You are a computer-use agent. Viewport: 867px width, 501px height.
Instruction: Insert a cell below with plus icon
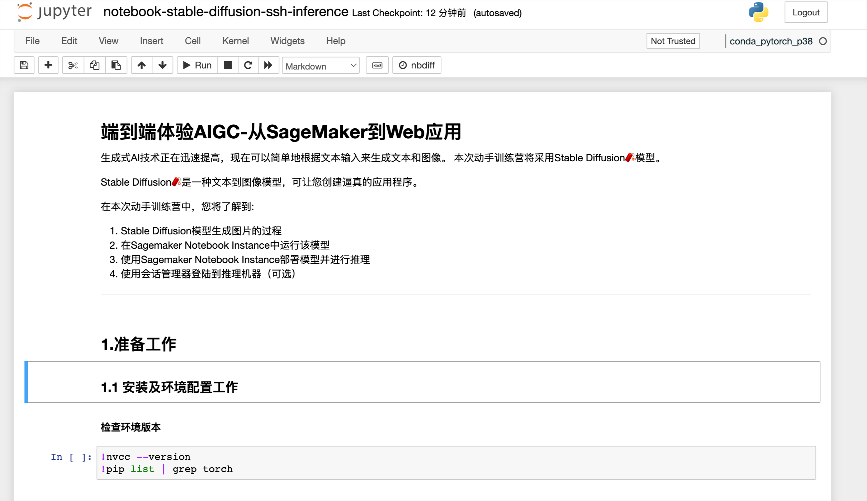(48, 65)
